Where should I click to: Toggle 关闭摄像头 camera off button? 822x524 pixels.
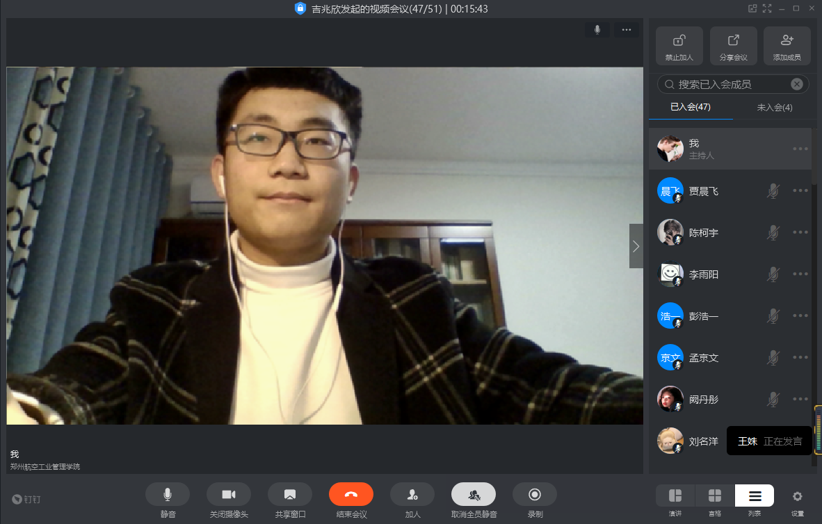pyautogui.click(x=228, y=494)
